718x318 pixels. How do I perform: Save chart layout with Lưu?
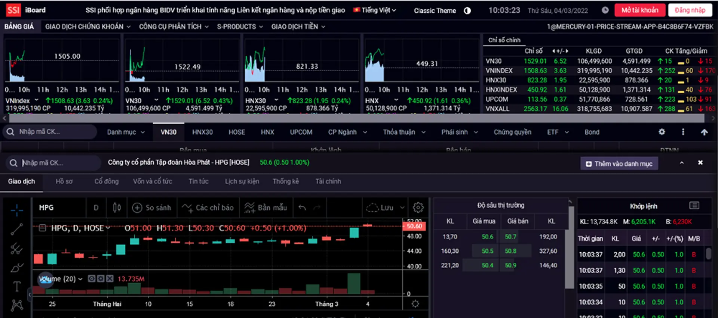(x=380, y=208)
